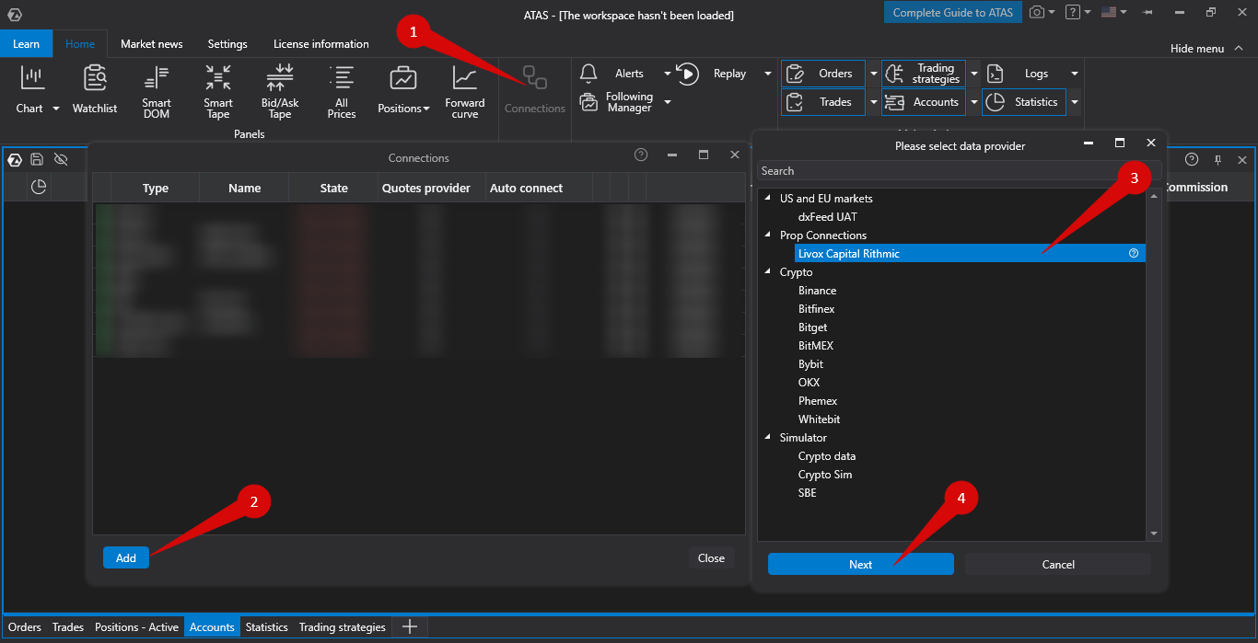Open the Smart Tape panel
Screen dimensions: 1258x643
(x=218, y=92)
